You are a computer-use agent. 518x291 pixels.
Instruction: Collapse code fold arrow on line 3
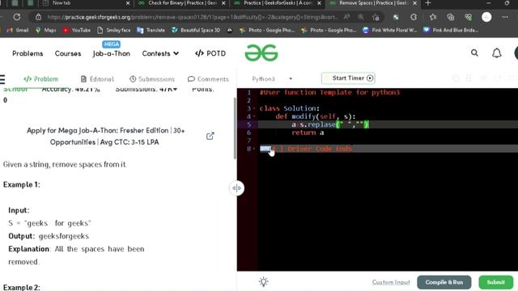click(254, 108)
